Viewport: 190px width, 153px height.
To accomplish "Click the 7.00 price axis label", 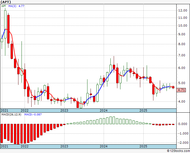I will (x=182, y=55).
